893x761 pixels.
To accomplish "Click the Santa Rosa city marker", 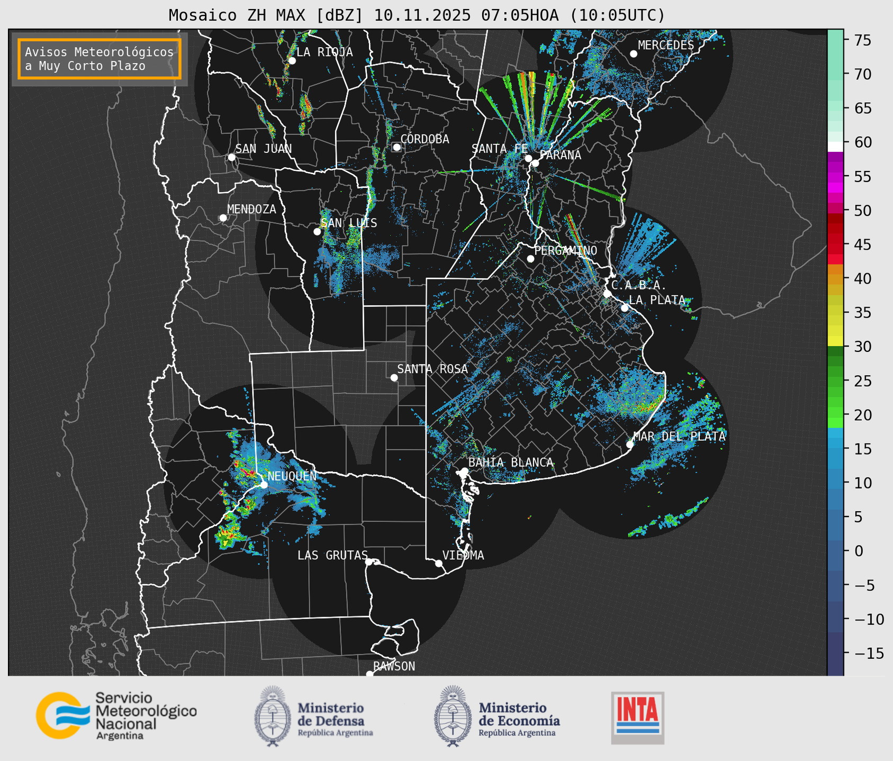I will coord(394,378).
